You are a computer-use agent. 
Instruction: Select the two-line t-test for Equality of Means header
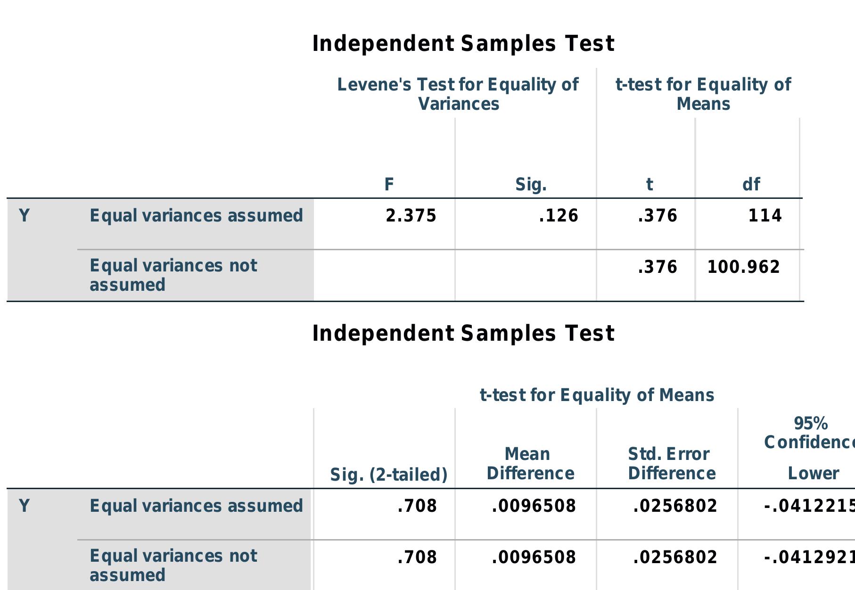[703, 94]
